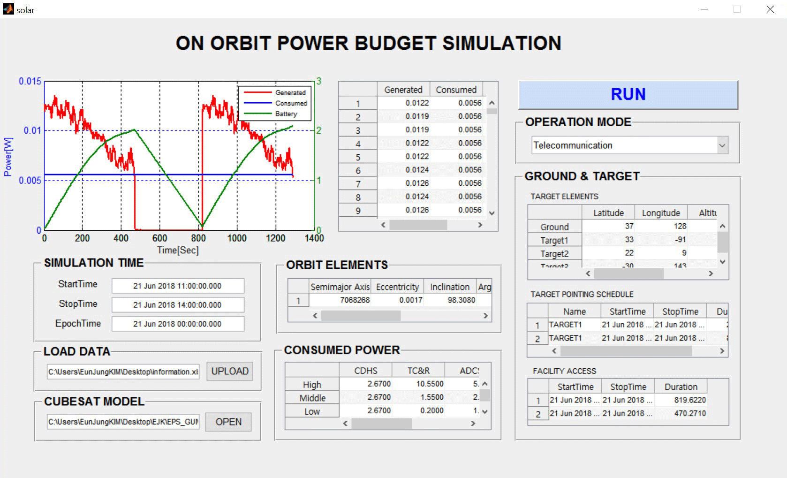Select the Longitude column header
Image resolution: width=787 pixels, height=478 pixels.
(661, 212)
